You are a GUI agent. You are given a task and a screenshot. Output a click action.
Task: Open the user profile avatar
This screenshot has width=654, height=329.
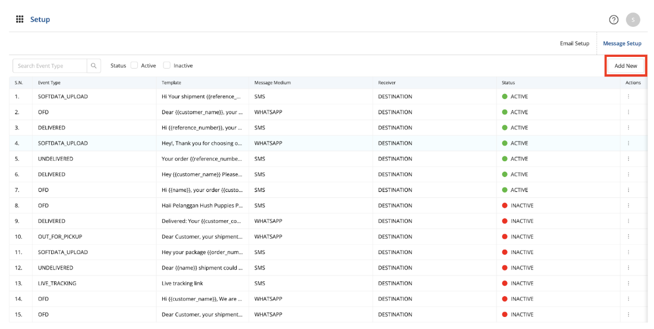click(x=633, y=20)
